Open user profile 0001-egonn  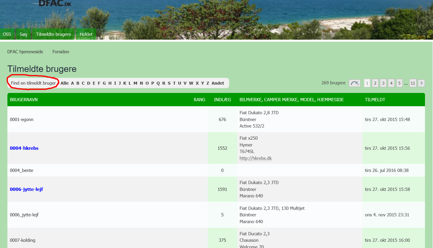(x=22, y=120)
